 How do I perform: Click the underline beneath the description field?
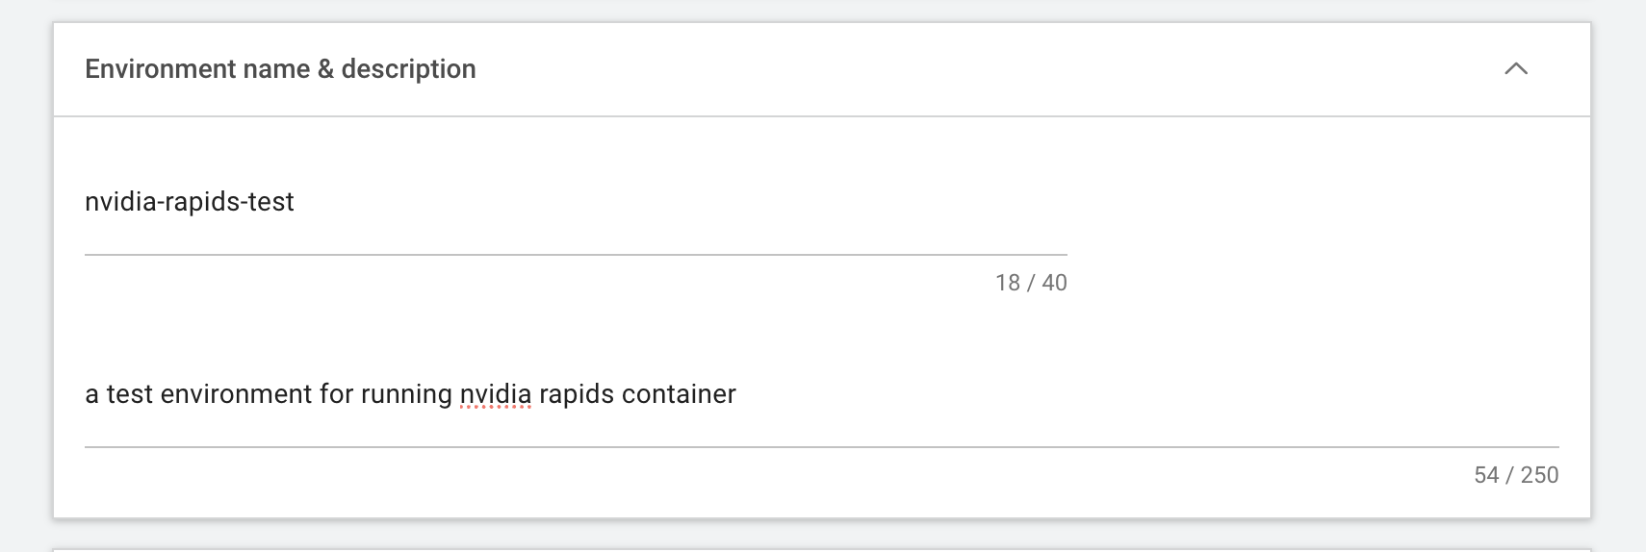(x=821, y=447)
